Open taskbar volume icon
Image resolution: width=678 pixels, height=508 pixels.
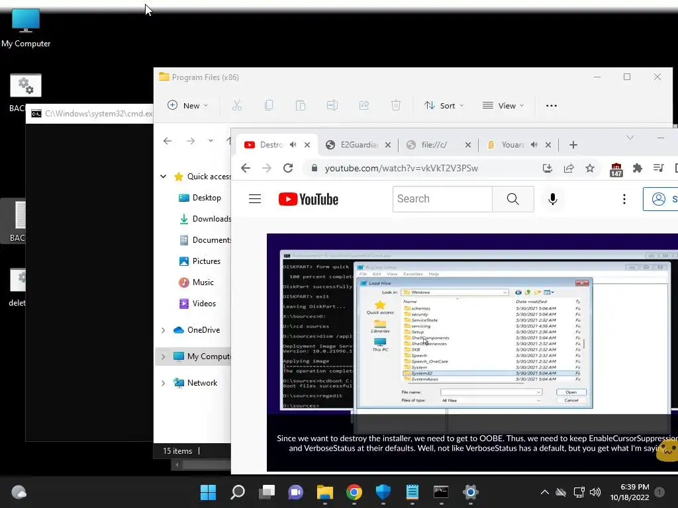click(x=595, y=492)
